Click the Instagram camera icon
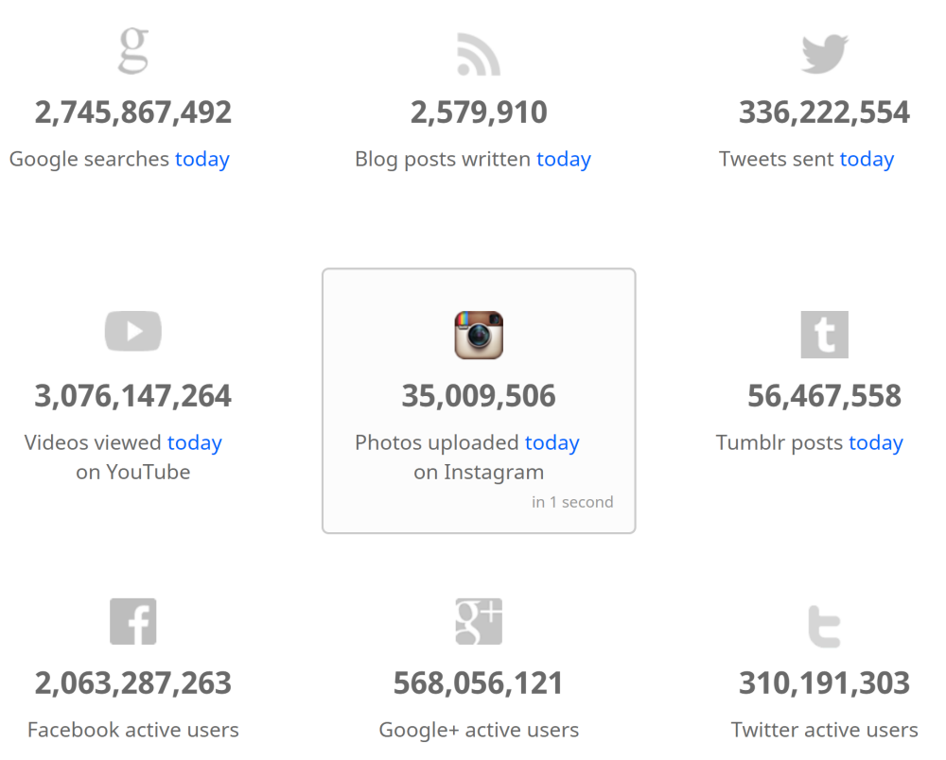This screenshot has height=760, width=946. (x=479, y=336)
